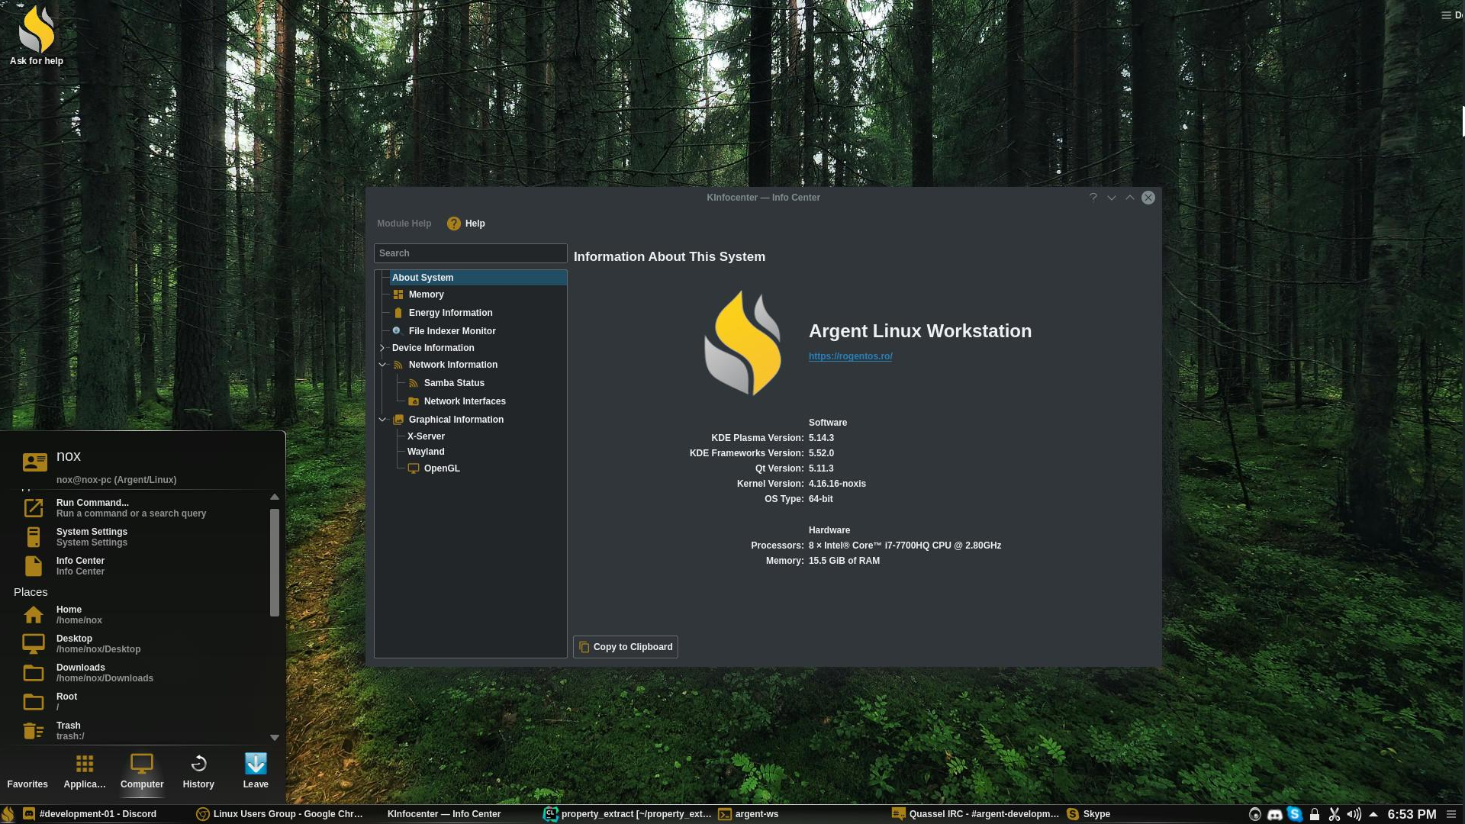
Task: Select the Energy Information battery icon
Action: (x=398, y=313)
